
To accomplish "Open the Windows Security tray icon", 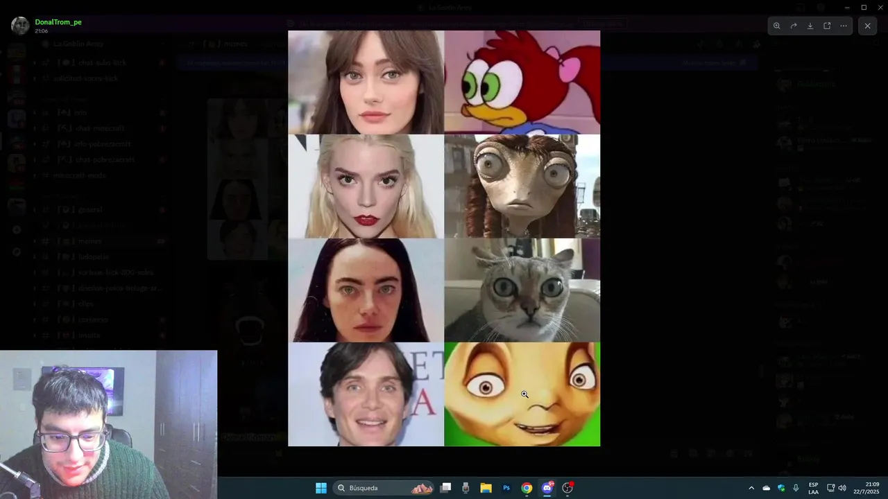I will [x=781, y=488].
